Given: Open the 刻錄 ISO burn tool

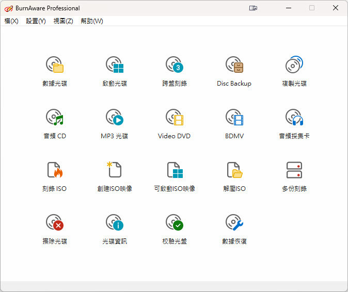Looking at the screenshot, I should pos(55,171).
